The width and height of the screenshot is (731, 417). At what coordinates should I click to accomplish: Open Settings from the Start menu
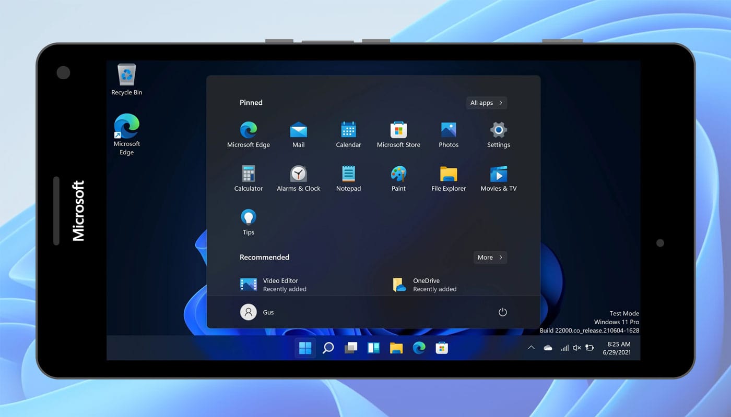[x=499, y=134]
